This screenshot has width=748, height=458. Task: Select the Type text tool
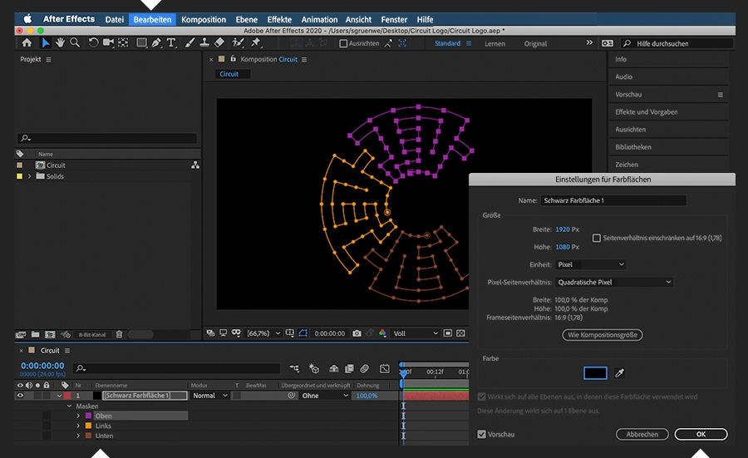tap(171, 43)
